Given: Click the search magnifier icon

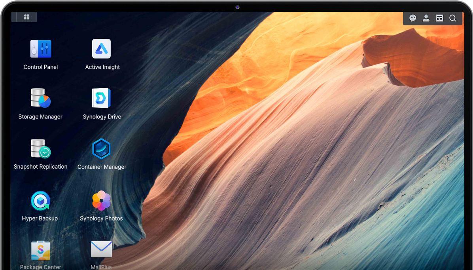Looking at the screenshot, I should [453, 18].
